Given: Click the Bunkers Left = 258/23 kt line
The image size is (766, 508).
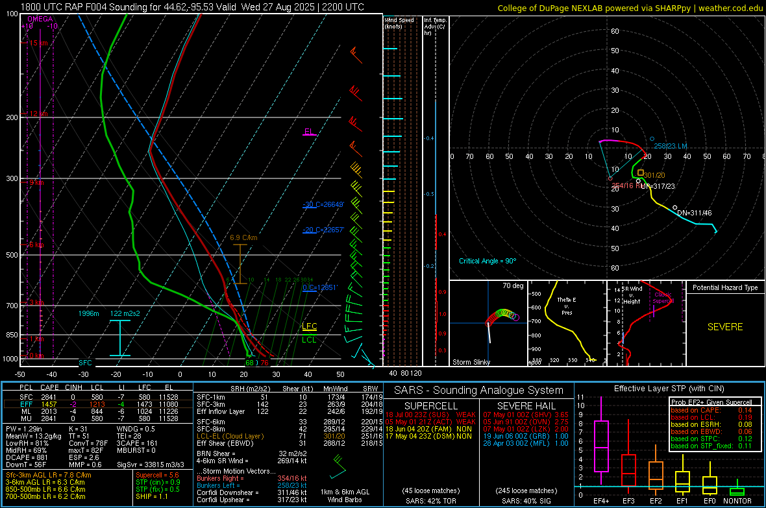Looking at the screenshot, I should (x=252, y=485).
